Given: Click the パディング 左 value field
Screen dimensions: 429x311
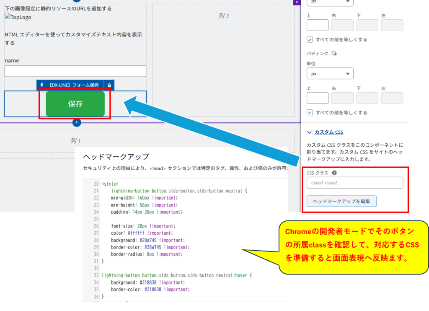Looking at the screenshot, I should coord(392,98).
